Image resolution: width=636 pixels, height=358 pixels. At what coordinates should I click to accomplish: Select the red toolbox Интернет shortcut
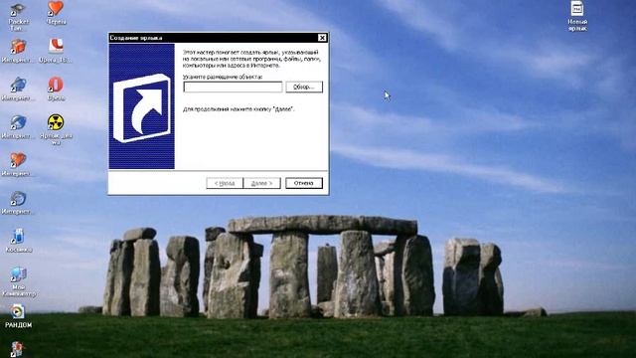18,51
